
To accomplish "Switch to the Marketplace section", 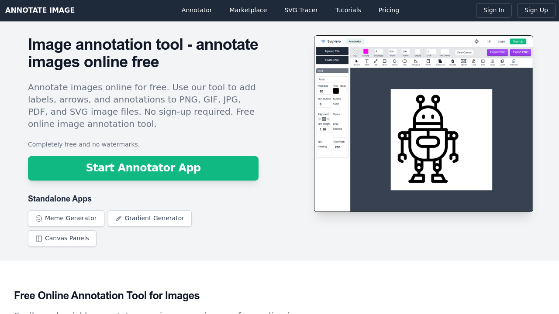I will [248, 9].
